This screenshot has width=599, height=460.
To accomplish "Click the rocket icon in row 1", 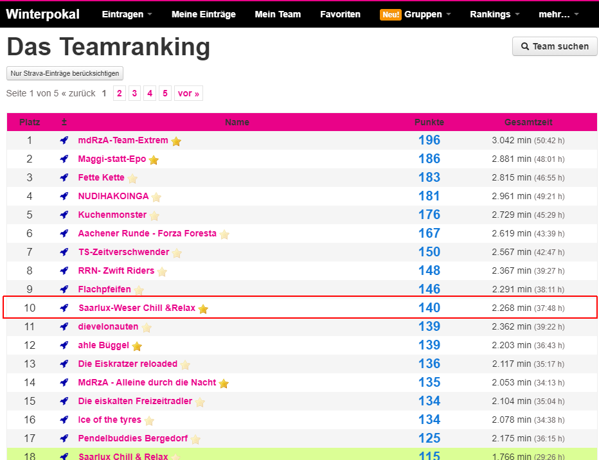I will pyautogui.click(x=64, y=141).
